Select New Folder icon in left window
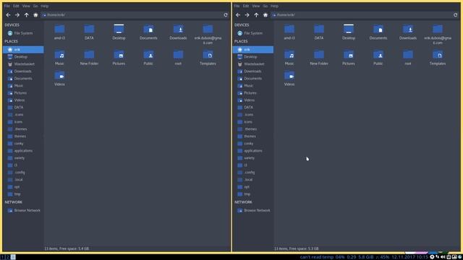Viewport: 463px width, 260px height. (89, 55)
